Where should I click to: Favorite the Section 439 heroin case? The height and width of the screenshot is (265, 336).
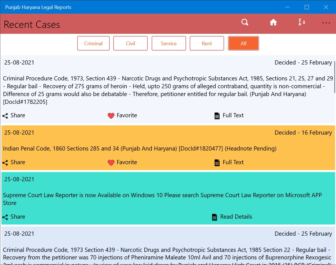point(122,115)
